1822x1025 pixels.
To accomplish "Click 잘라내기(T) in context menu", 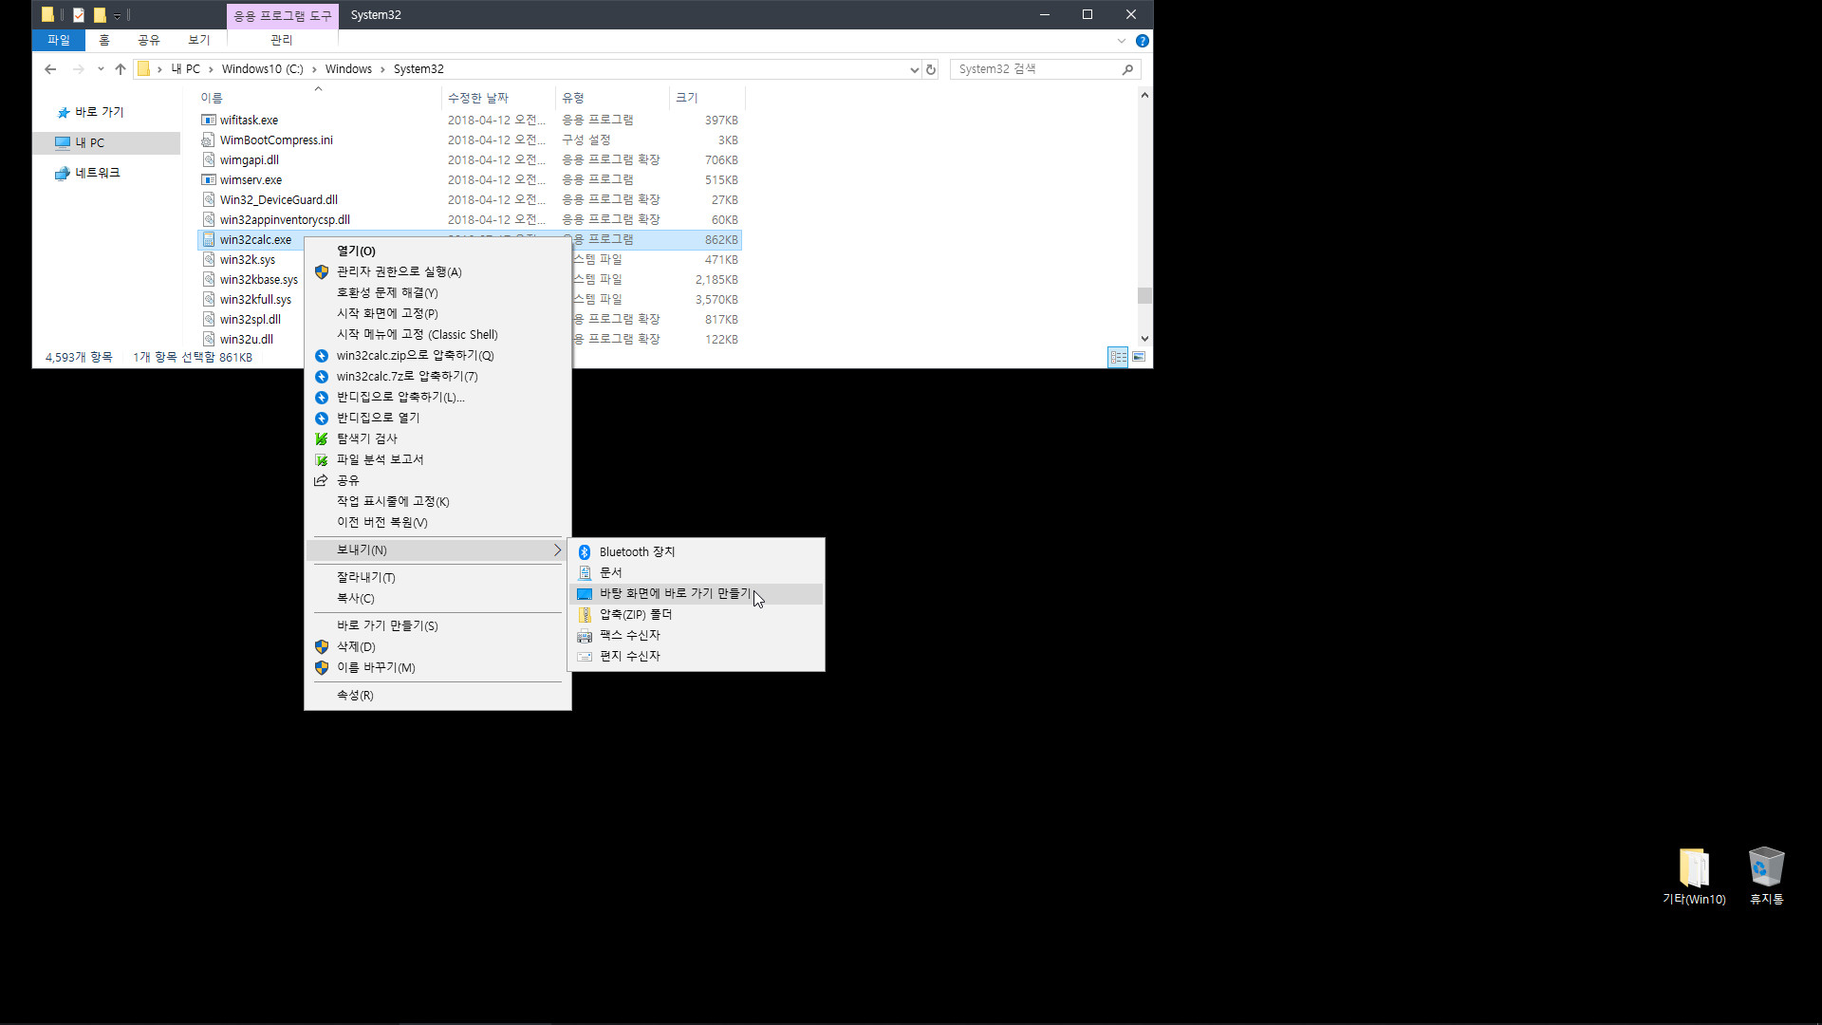I will 437,577.
